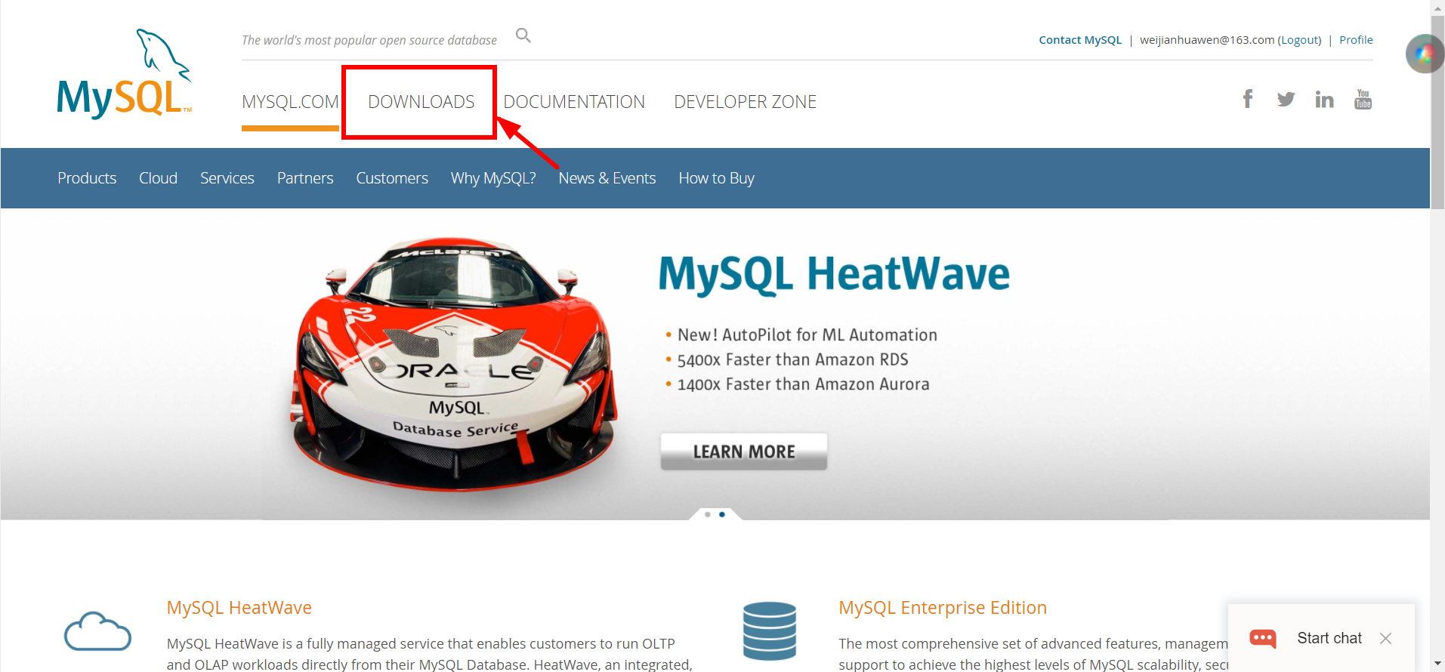The image size is (1445, 672).
Task: Open the DOWNLOADS tab
Action: (x=421, y=102)
